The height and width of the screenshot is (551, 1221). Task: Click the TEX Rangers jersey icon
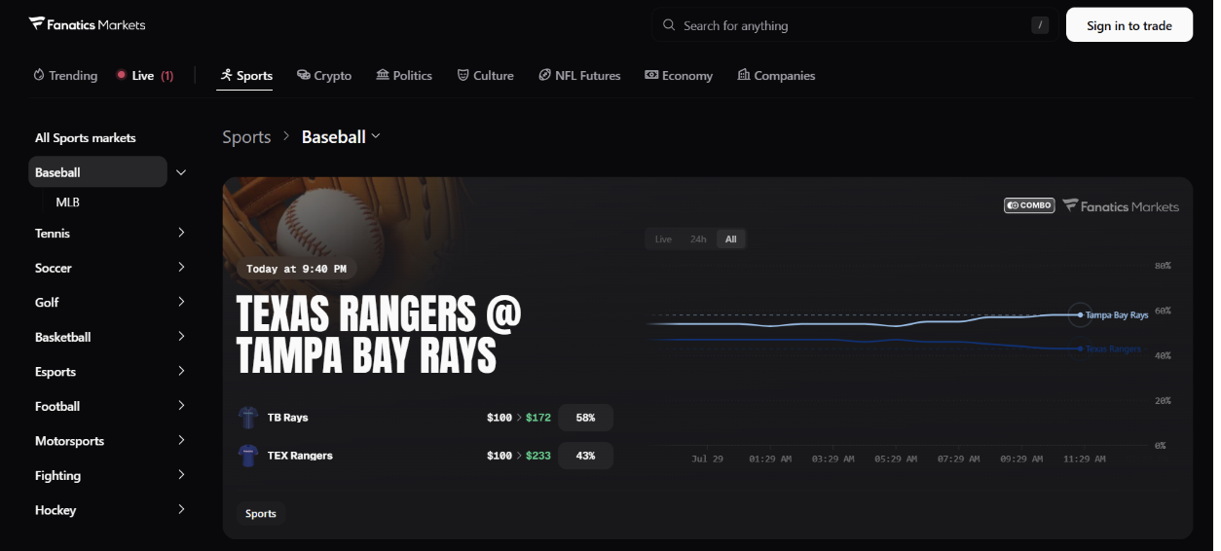tap(247, 456)
